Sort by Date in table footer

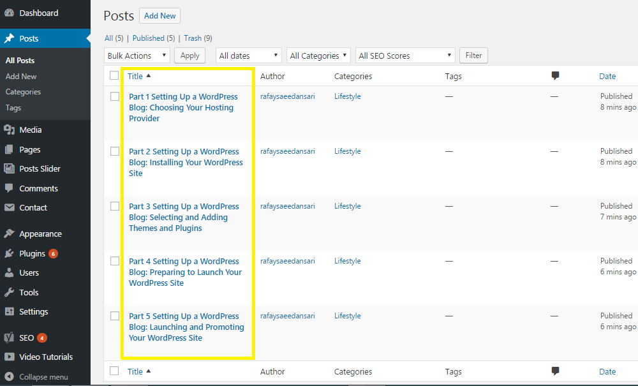point(607,371)
